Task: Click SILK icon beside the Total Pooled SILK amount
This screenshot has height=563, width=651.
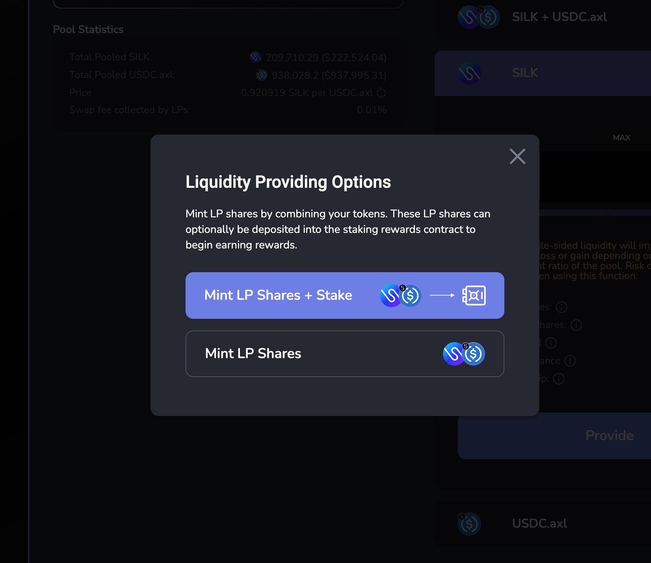Action: (x=256, y=58)
